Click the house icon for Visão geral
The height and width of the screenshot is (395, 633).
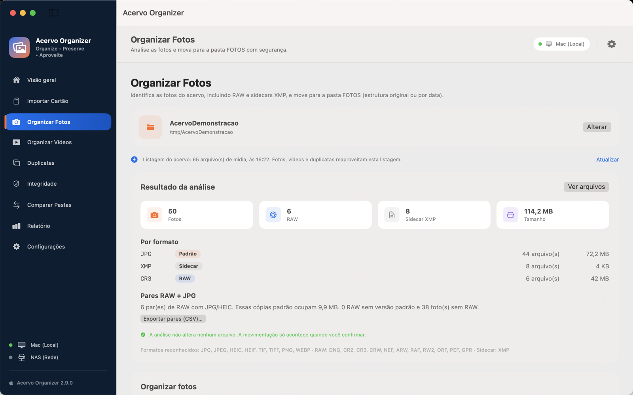click(x=16, y=80)
